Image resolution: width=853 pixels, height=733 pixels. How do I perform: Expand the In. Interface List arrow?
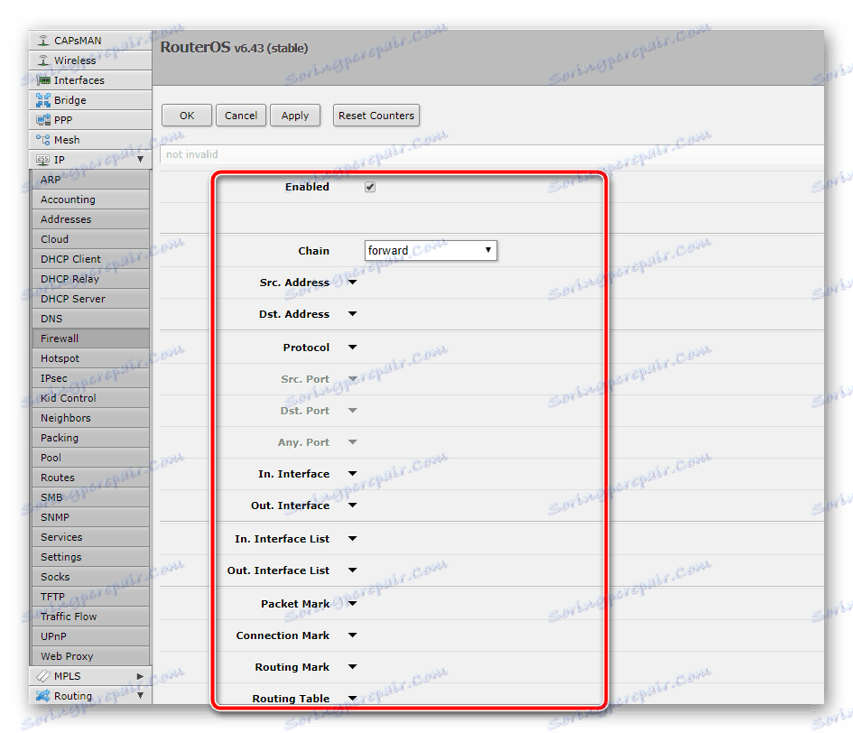click(353, 539)
